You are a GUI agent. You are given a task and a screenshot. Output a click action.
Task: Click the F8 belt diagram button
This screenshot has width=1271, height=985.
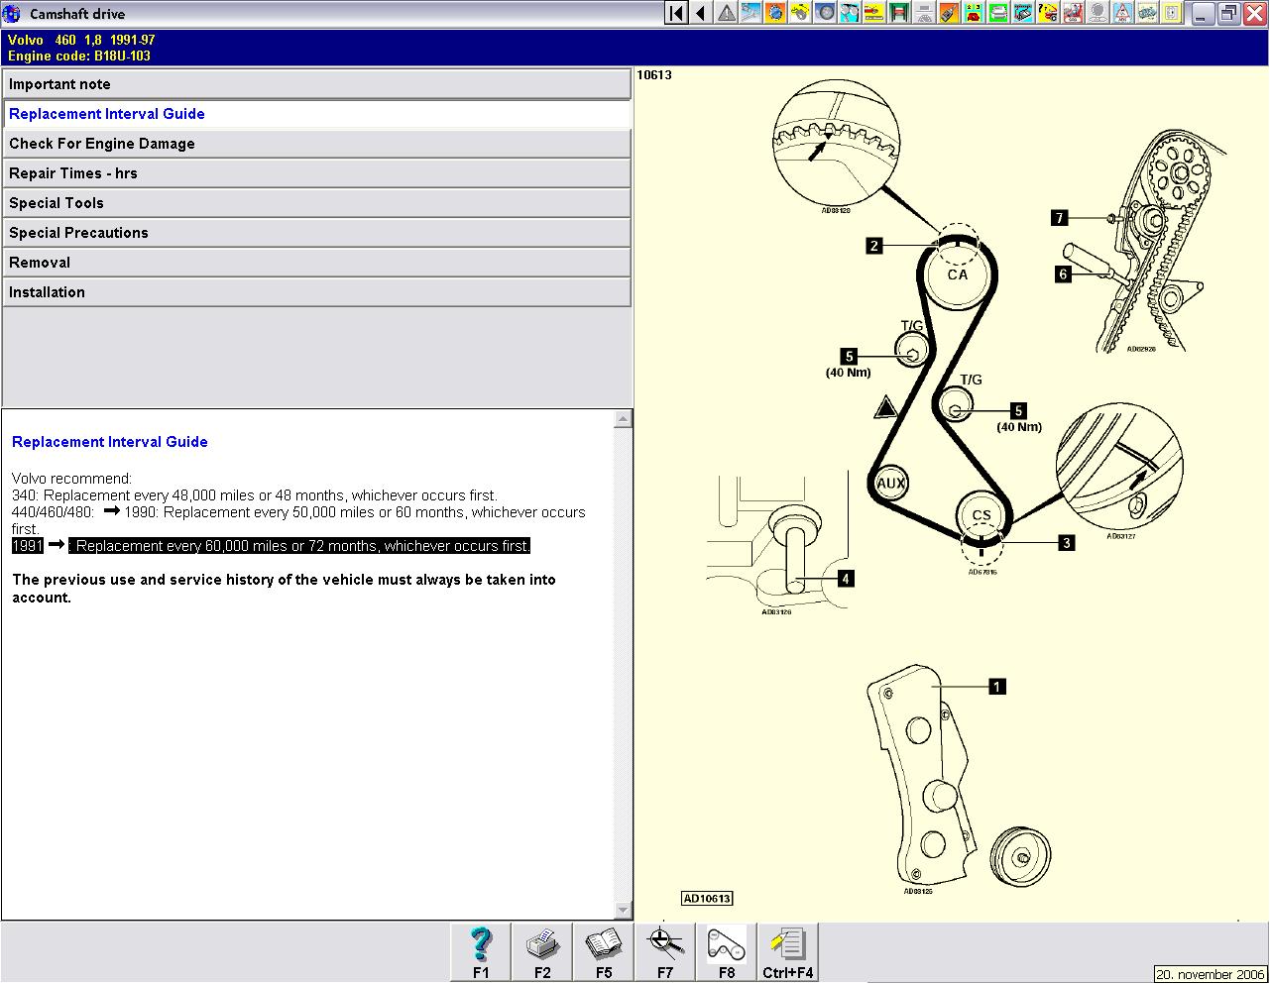click(727, 952)
